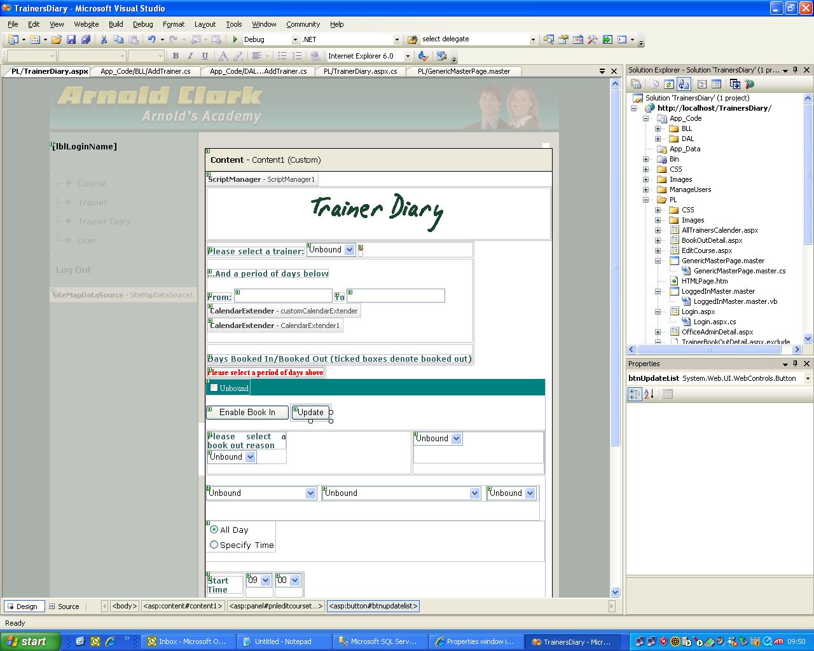This screenshot has height=651, width=814.
Task: Switch to the PL/GenericMasterPage.master tab
Action: pyautogui.click(x=464, y=71)
